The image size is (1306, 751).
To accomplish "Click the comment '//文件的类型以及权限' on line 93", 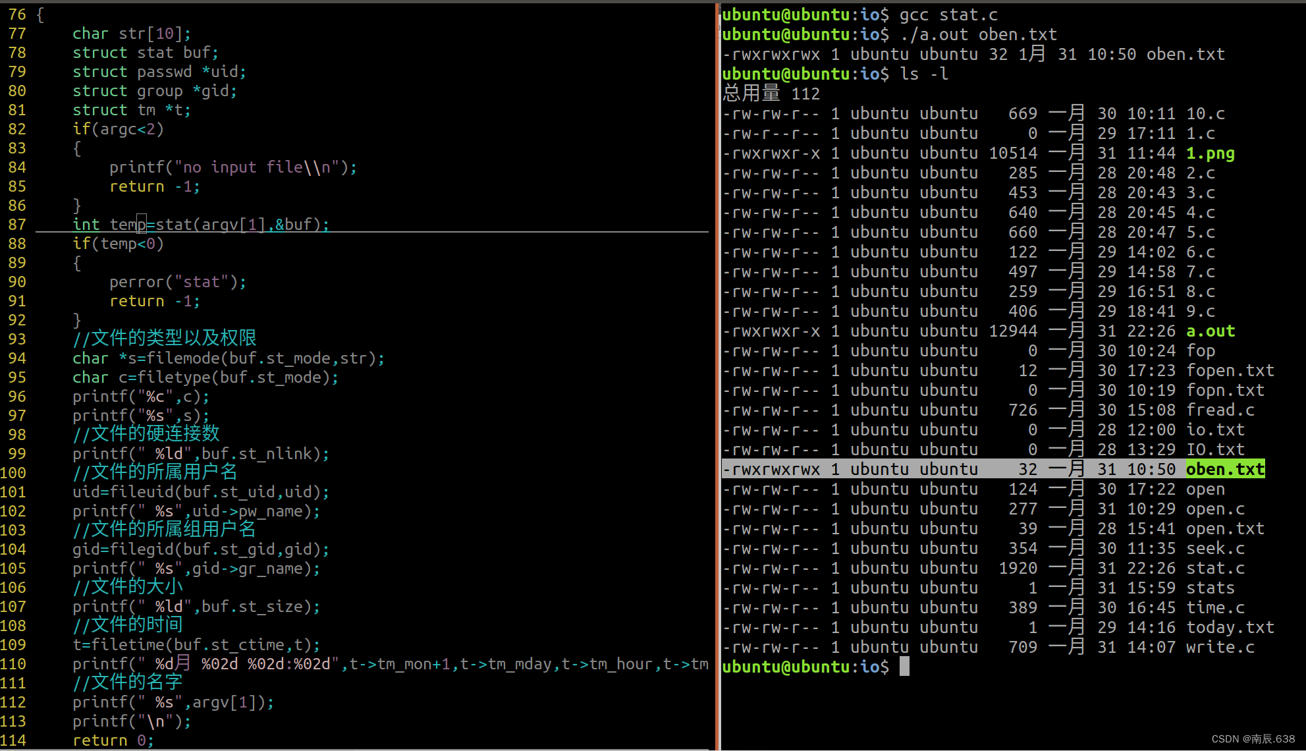I will [x=165, y=339].
